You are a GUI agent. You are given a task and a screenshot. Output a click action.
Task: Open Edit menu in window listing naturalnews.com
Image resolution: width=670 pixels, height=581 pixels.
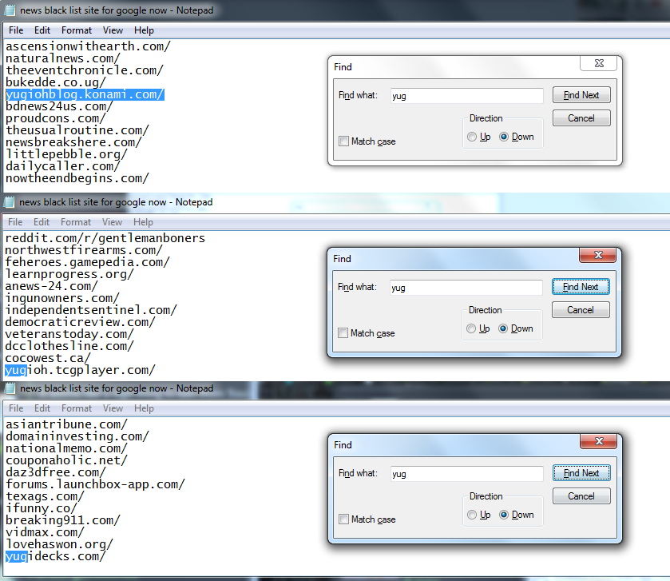[42, 30]
